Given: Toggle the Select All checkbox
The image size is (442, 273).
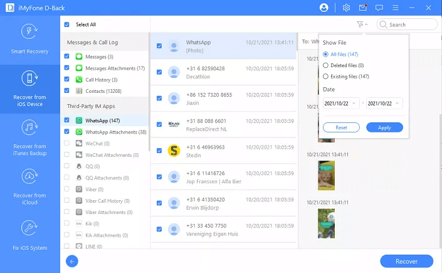Looking at the screenshot, I should [x=67, y=24].
